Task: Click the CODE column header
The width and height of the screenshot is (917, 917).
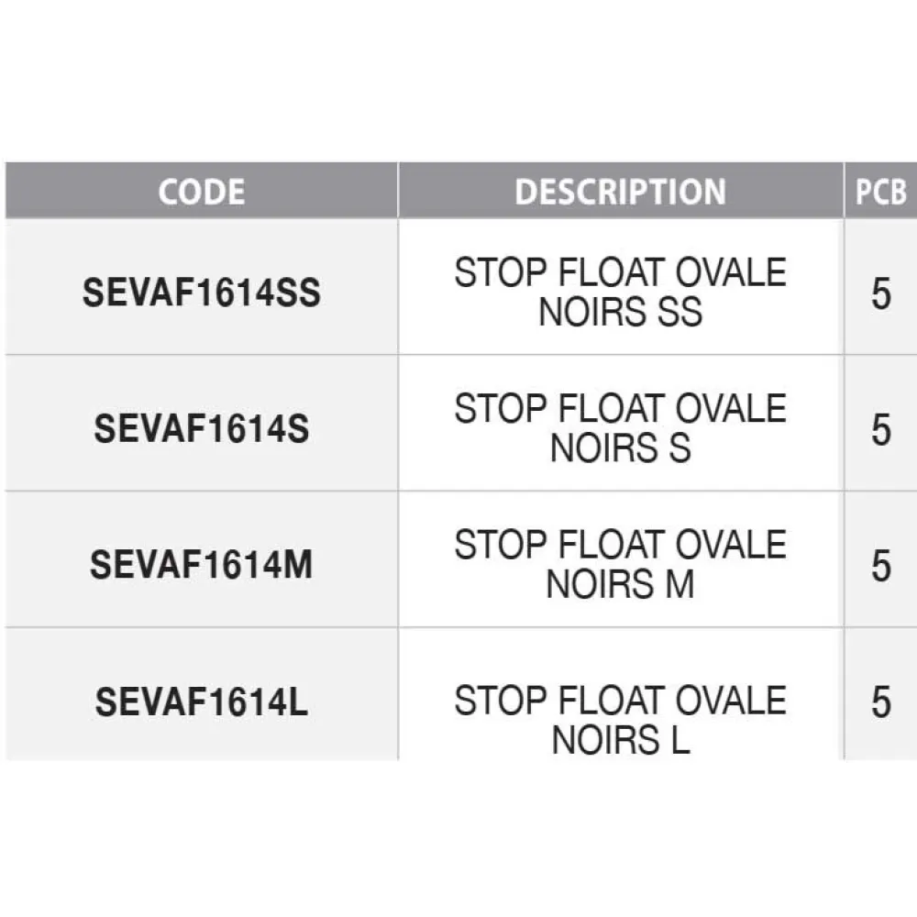Action: (202, 192)
